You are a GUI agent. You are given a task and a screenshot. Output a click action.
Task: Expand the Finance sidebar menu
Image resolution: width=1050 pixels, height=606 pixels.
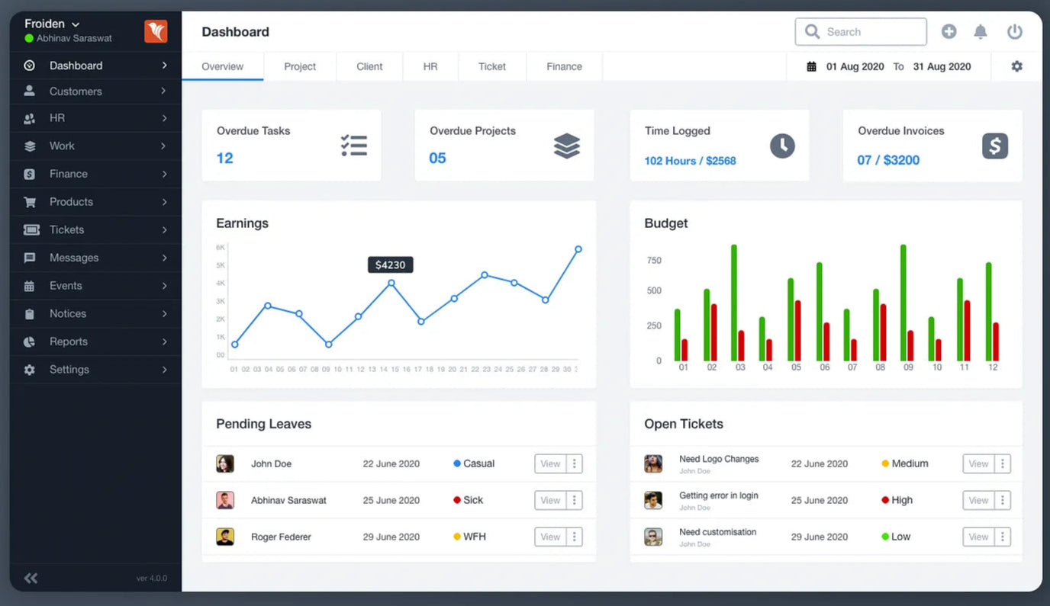tap(95, 174)
